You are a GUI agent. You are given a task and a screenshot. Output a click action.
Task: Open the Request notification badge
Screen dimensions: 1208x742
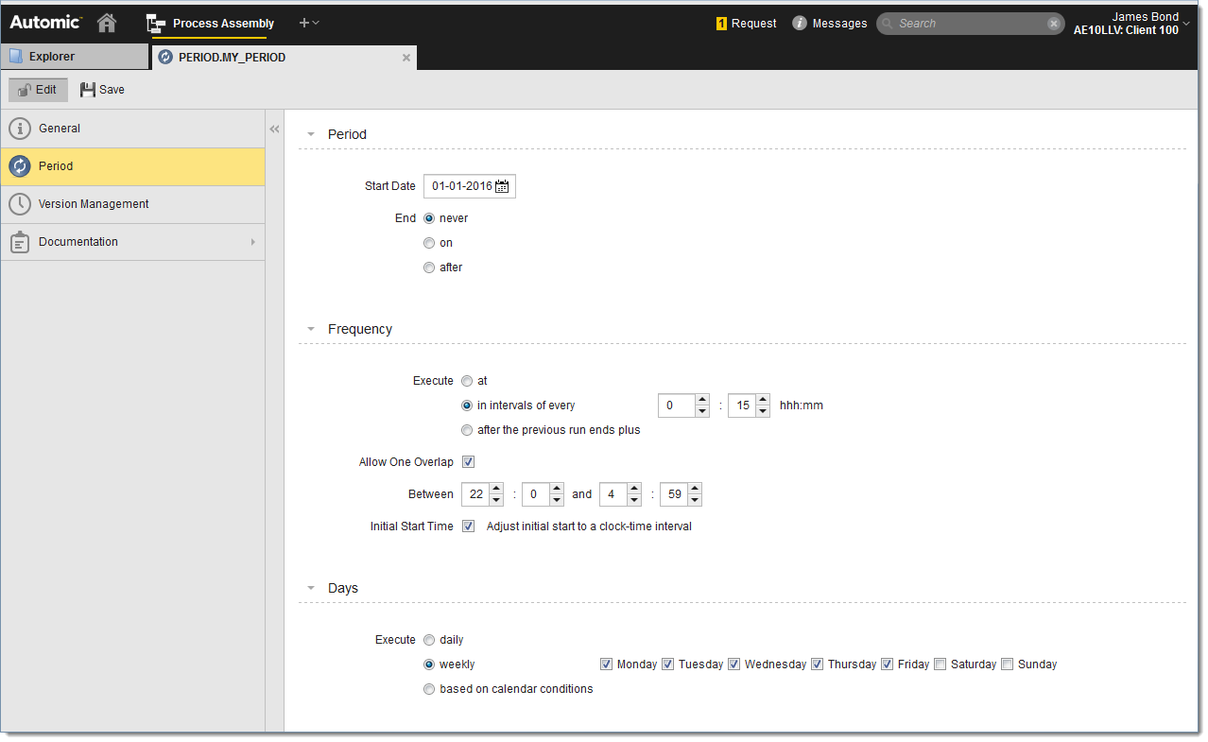coord(721,24)
